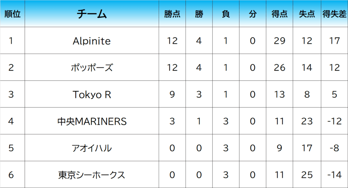Select the Tokyo R team cell

[x=92, y=95]
